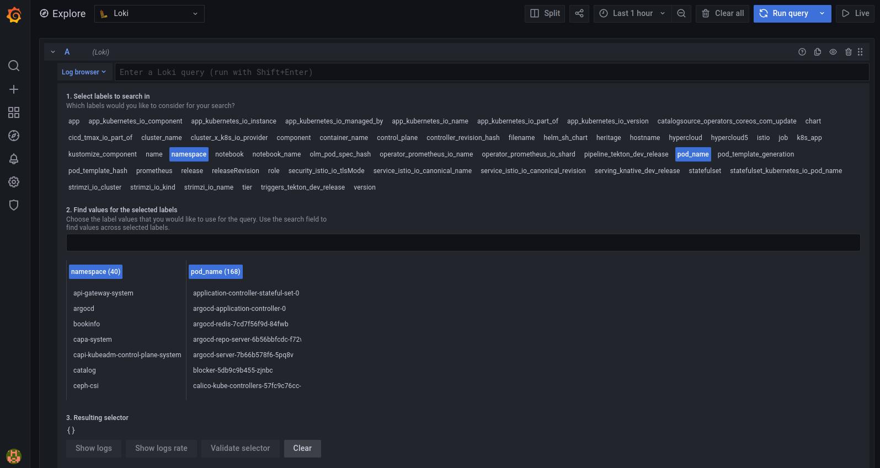Focus the Loki query input field
880x468 pixels.
(x=492, y=72)
